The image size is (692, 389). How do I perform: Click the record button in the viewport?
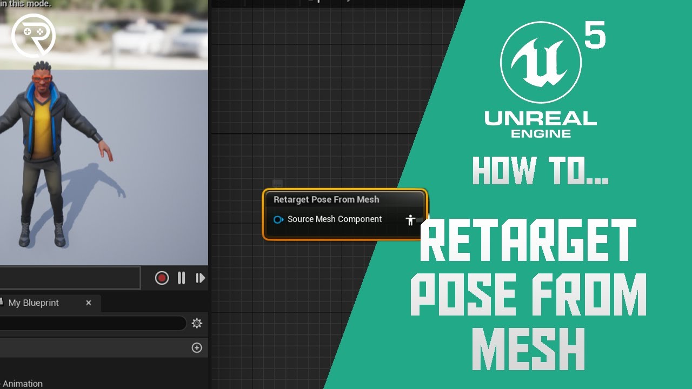click(162, 278)
